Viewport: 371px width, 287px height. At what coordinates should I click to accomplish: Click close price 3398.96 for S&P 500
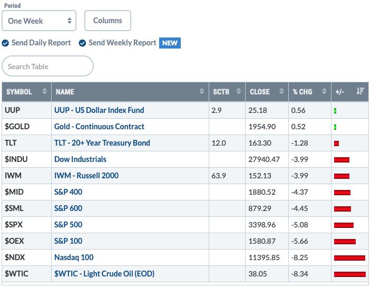[262, 225]
